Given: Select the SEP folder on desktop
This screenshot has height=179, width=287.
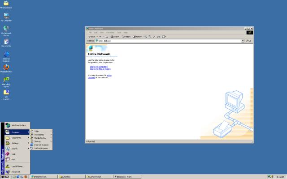Looking at the screenshot, I should pyautogui.click(x=6, y=95).
